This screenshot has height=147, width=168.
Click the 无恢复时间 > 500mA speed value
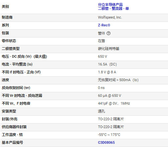pyautogui.click(x=118, y=80)
